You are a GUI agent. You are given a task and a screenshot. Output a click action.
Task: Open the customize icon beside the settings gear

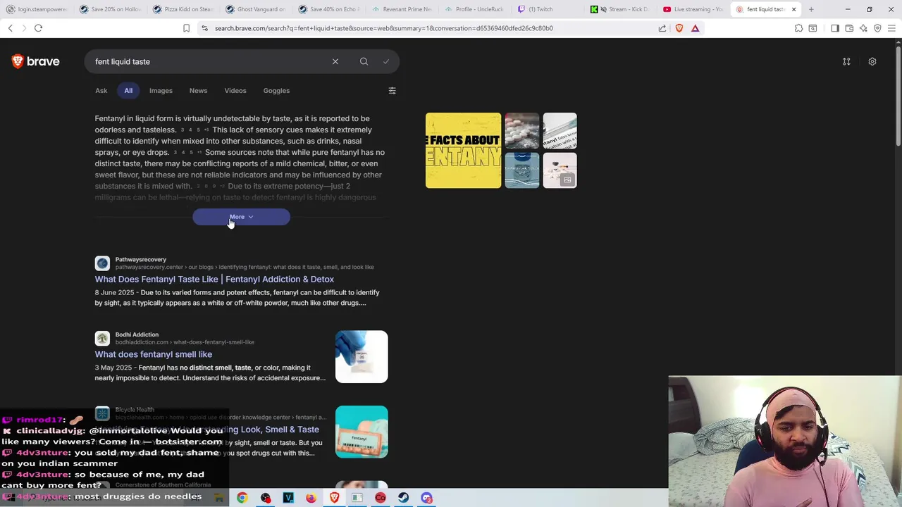point(846,61)
